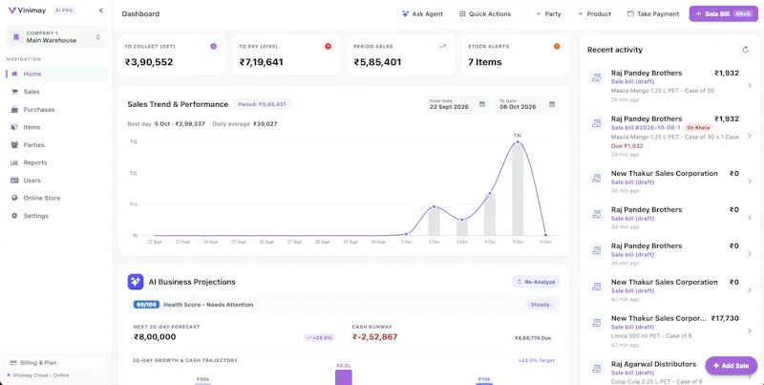
Task: Click the Settings gear icon
Action: click(x=14, y=216)
